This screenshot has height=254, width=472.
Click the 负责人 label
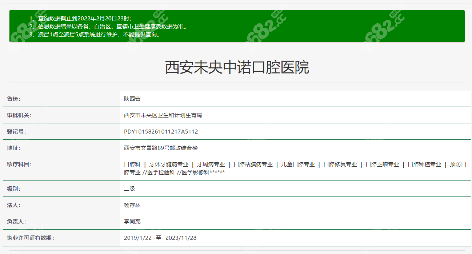click(x=16, y=221)
